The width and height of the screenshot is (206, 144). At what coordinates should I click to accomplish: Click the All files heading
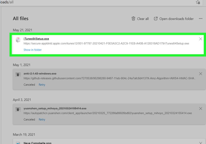pyautogui.click(x=21, y=19)
